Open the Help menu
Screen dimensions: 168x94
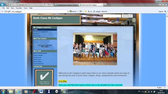31,8
